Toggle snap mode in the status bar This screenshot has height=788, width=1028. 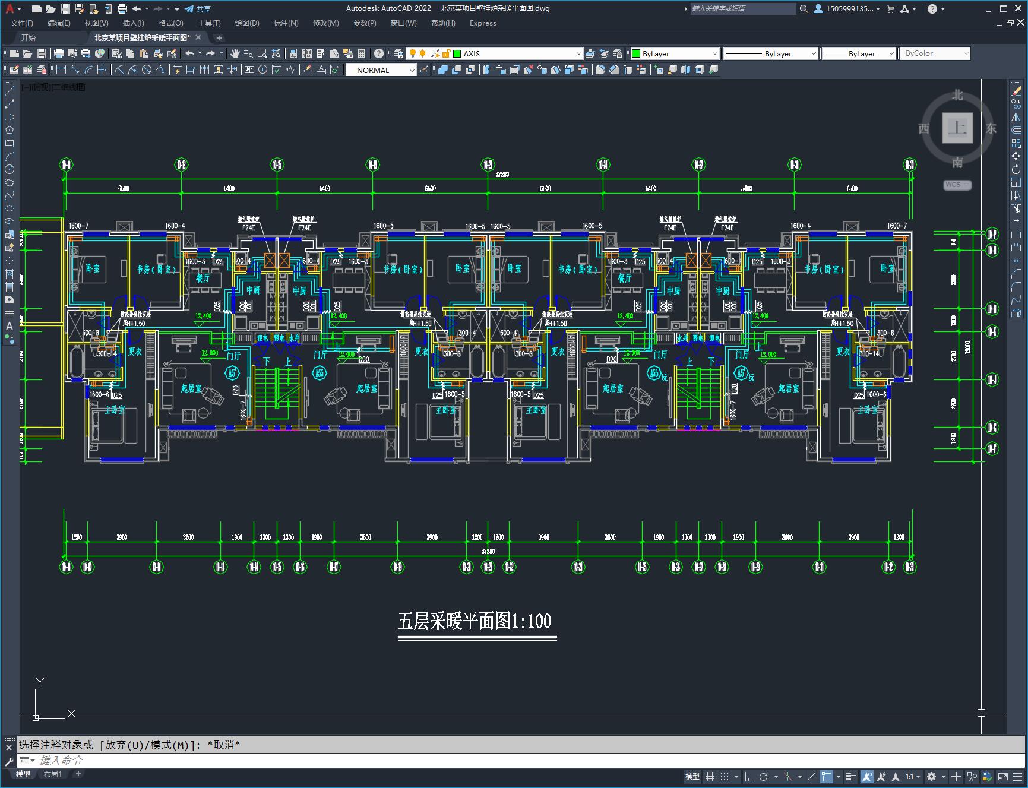pos(725,776)
